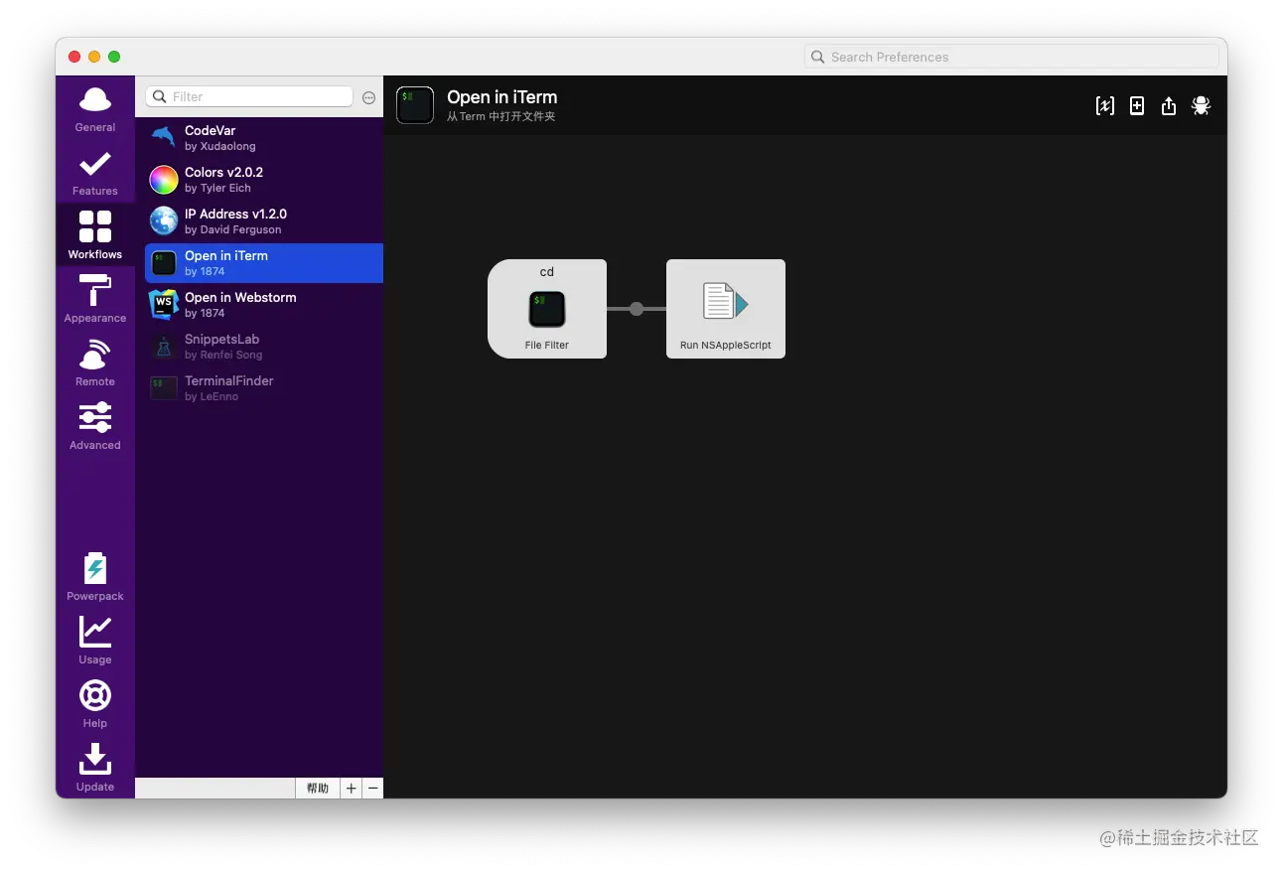
Task: Select the Open in Webstorm workflow
Action: coord(264,305)
